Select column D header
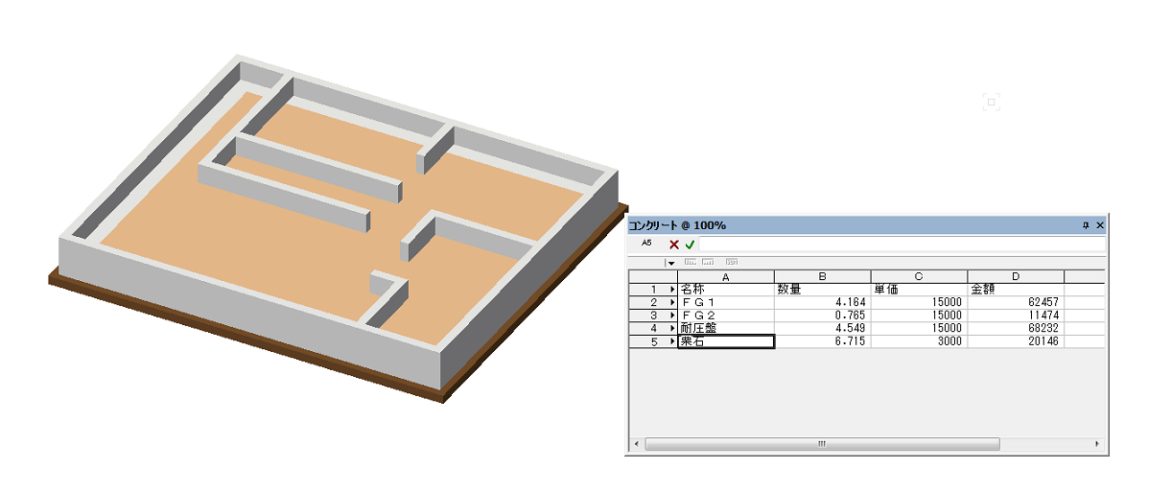The image size is (1171, 492). click(1015, 276)
